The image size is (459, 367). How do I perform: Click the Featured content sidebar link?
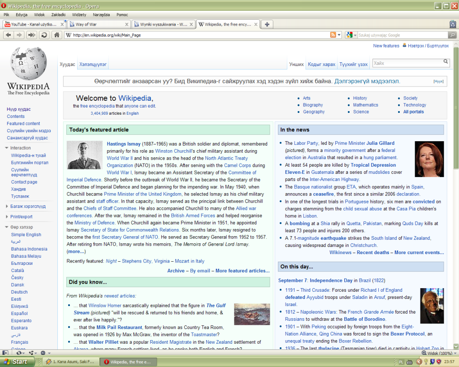23,124
